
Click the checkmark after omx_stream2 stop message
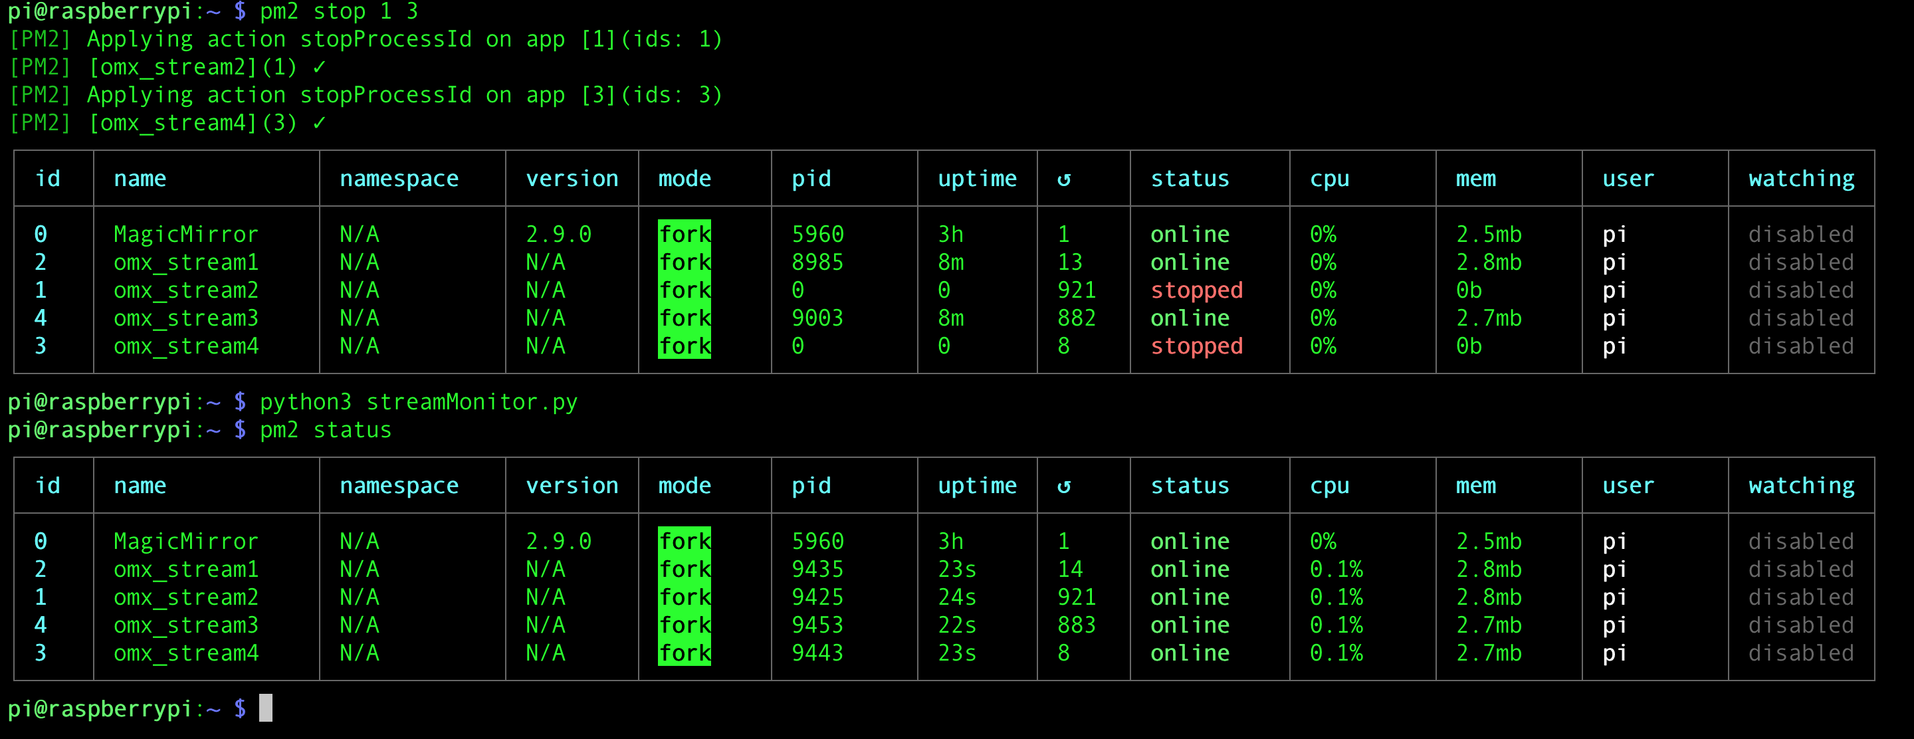pyautogui.click(x=319, y=67)
